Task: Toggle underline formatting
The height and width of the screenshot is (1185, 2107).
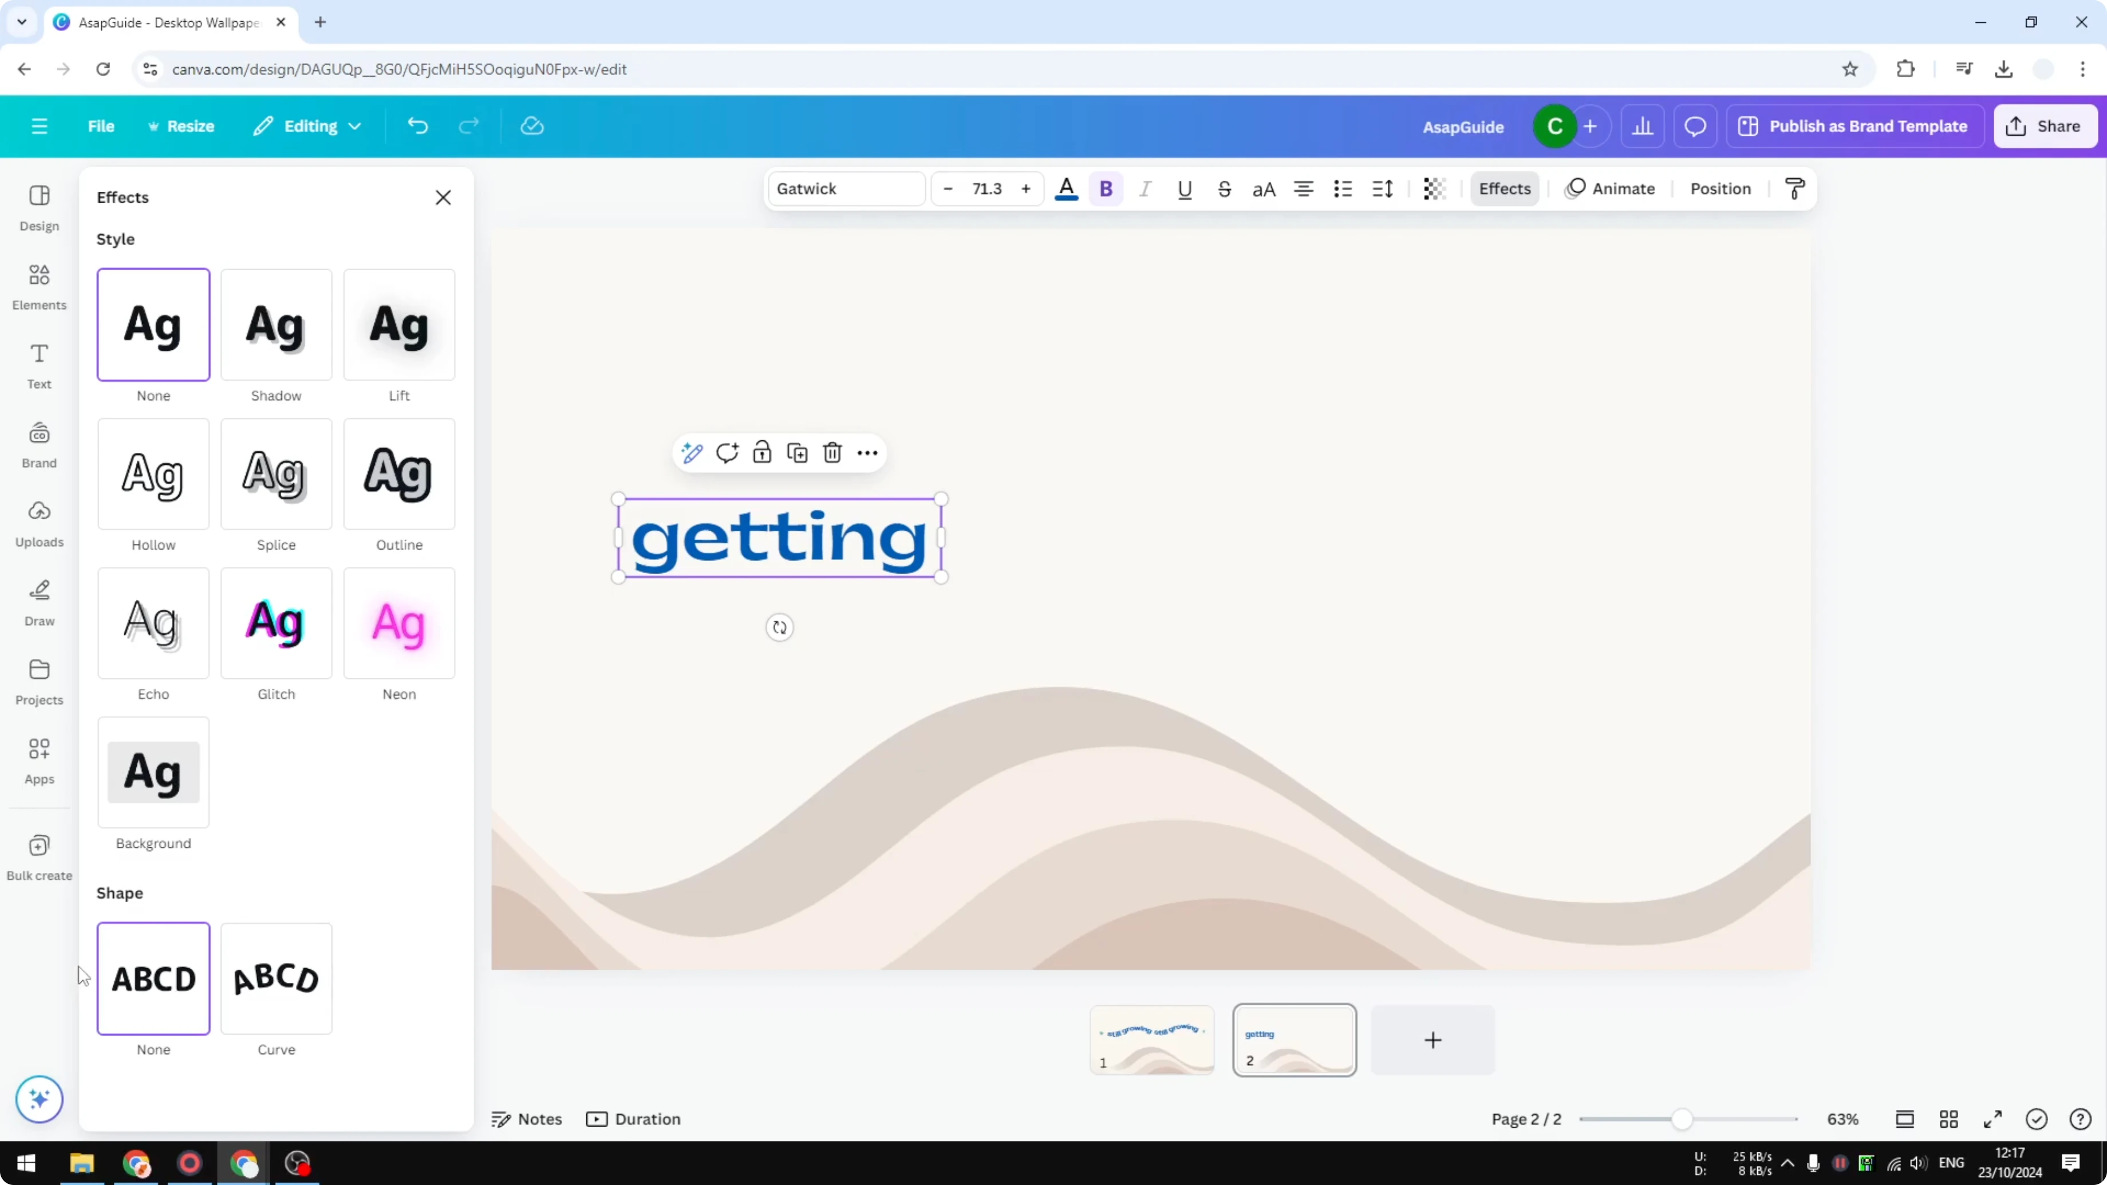Action: point(1185,188)
